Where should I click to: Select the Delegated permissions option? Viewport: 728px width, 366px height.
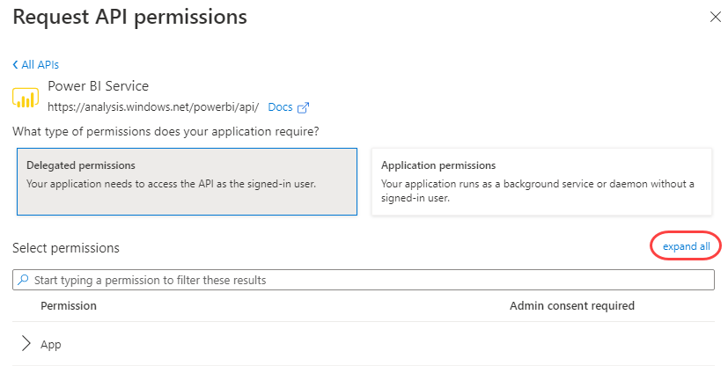point(186,181)
